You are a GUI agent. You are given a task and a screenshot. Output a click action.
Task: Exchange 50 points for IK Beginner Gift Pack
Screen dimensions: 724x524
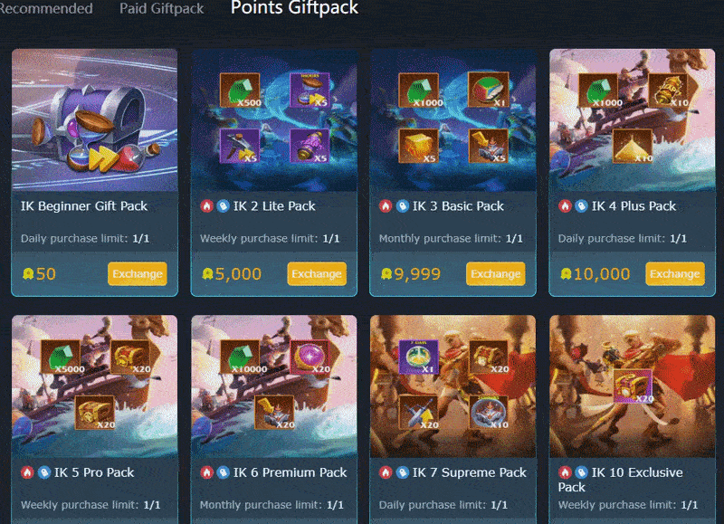(x=138, y=274)
